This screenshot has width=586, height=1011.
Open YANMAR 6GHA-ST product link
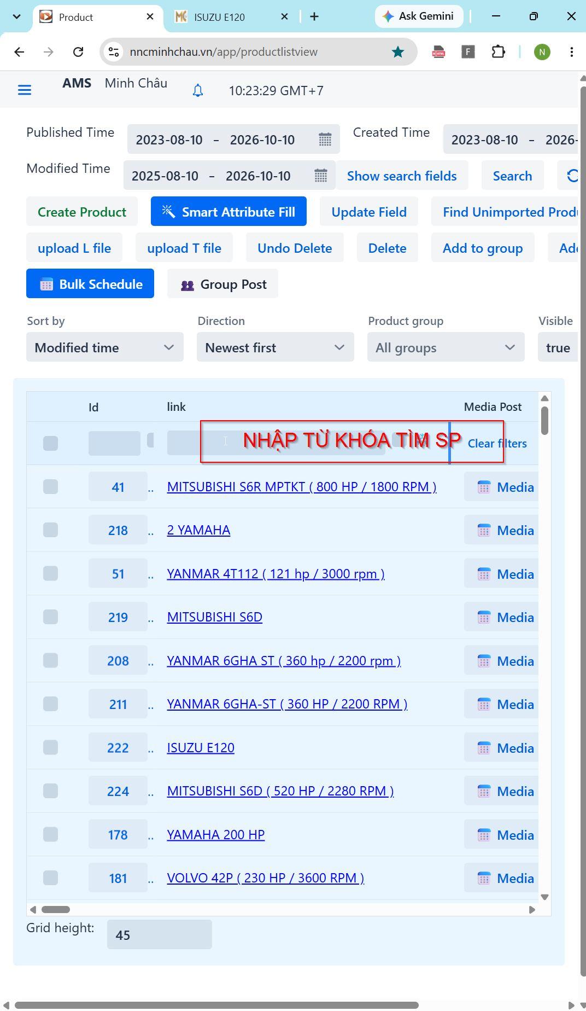(x=287, y=704)
